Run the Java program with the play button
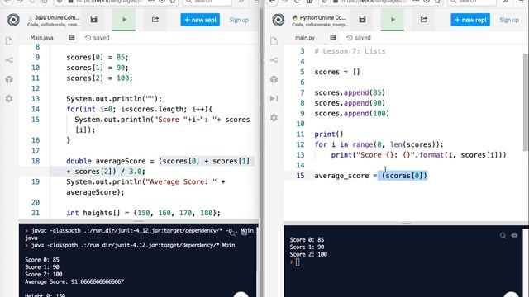This screenshot has height=297, width=529. pyautogui.click(x=124, y=20)
